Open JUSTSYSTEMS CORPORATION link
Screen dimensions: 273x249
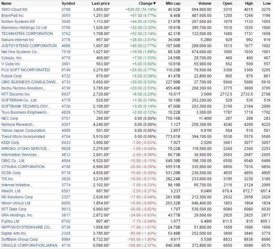click(29, 46)
